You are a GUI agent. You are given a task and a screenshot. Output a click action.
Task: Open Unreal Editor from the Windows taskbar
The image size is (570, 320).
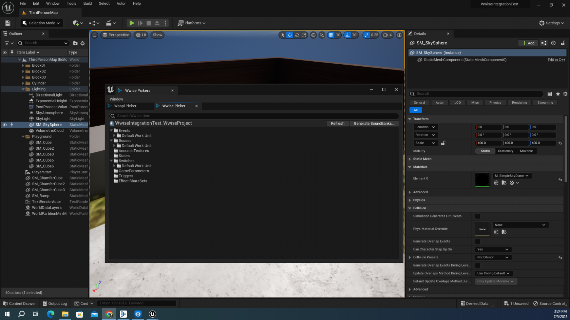tap(153, 314)
